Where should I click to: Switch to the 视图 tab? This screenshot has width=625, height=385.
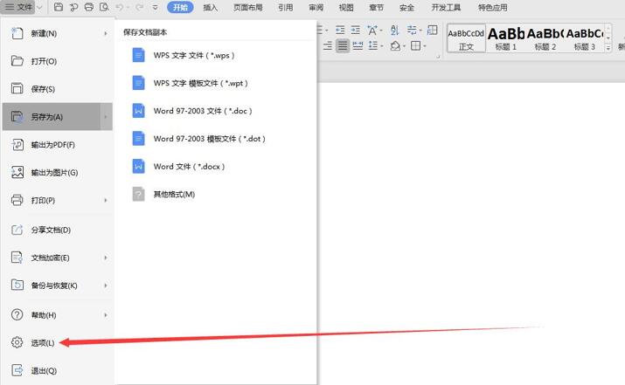(346, 7)
